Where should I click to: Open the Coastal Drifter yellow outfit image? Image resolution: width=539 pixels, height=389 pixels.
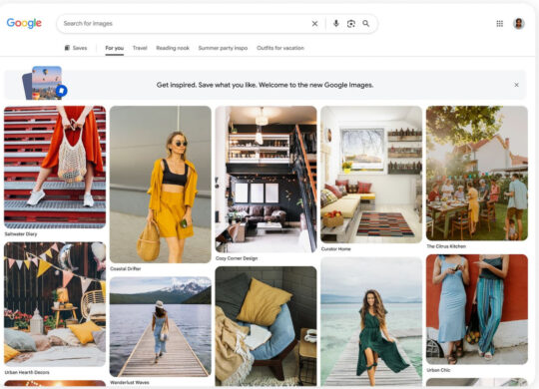[x=160, y=185]
